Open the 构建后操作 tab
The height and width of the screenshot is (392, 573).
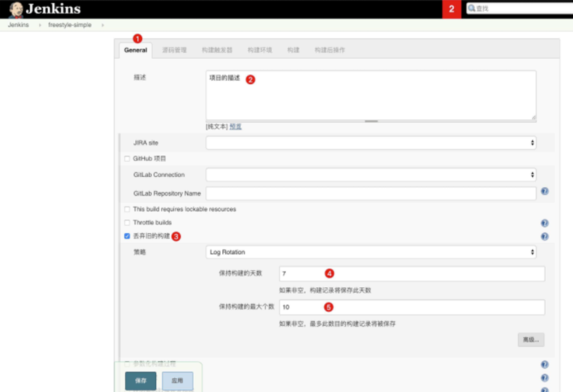coord(330,50)
